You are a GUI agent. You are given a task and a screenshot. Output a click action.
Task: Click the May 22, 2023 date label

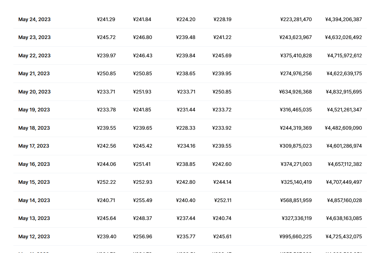click(x=34, y=56)
